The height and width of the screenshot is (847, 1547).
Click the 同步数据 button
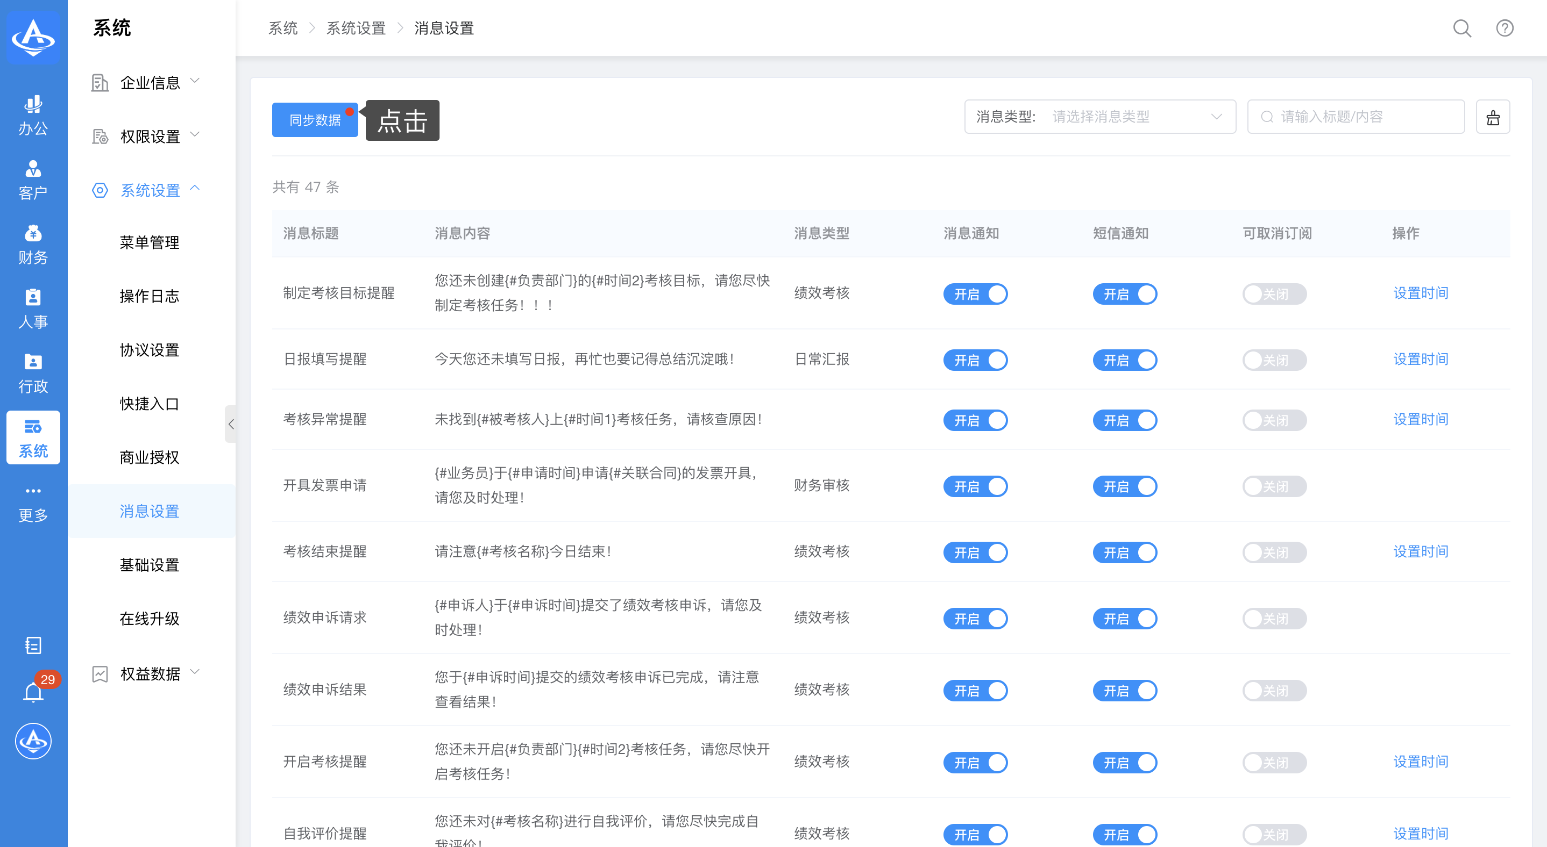point(315,120)
